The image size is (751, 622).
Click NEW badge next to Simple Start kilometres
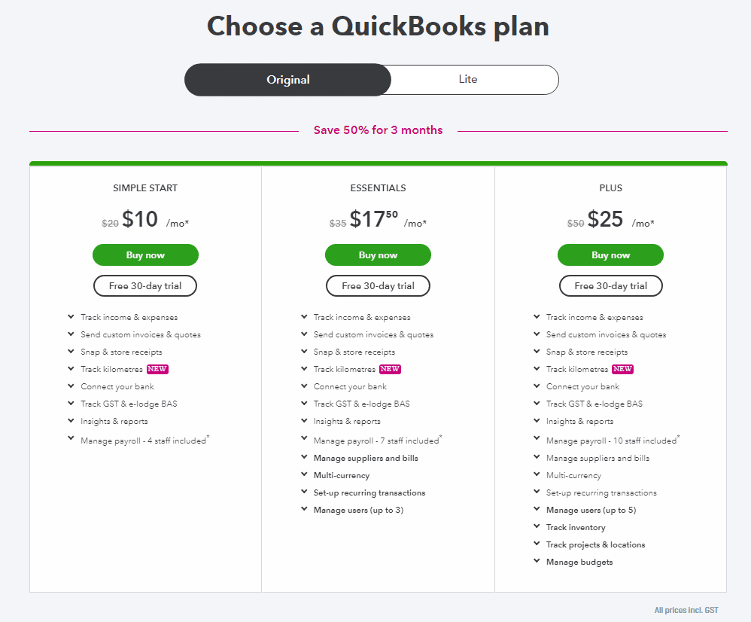point(157,369)
